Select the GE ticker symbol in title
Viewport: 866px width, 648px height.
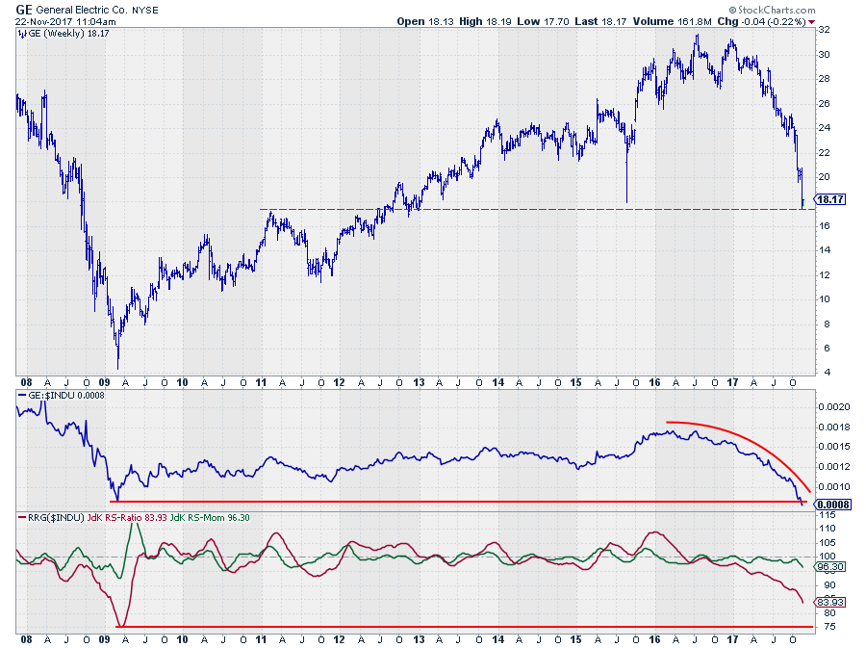pyautogui.click(x=24, y=10)
